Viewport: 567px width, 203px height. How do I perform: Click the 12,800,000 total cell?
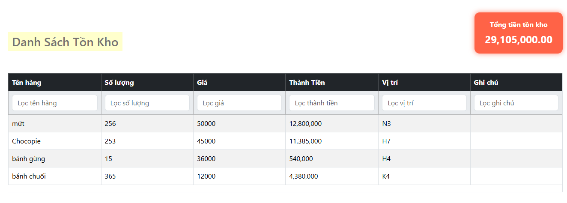pos(305,124)
